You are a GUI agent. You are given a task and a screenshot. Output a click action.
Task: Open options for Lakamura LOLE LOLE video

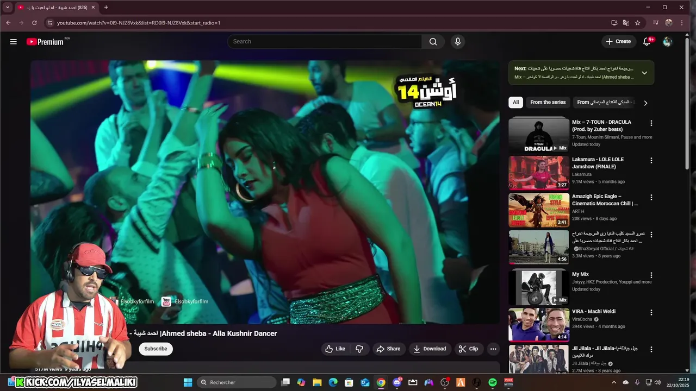point(651,160)
